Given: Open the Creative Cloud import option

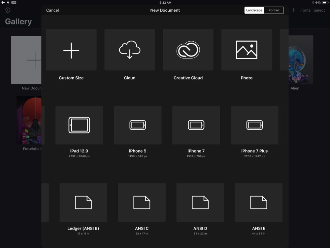Looking at the screenshot, I should pos(188,50).
